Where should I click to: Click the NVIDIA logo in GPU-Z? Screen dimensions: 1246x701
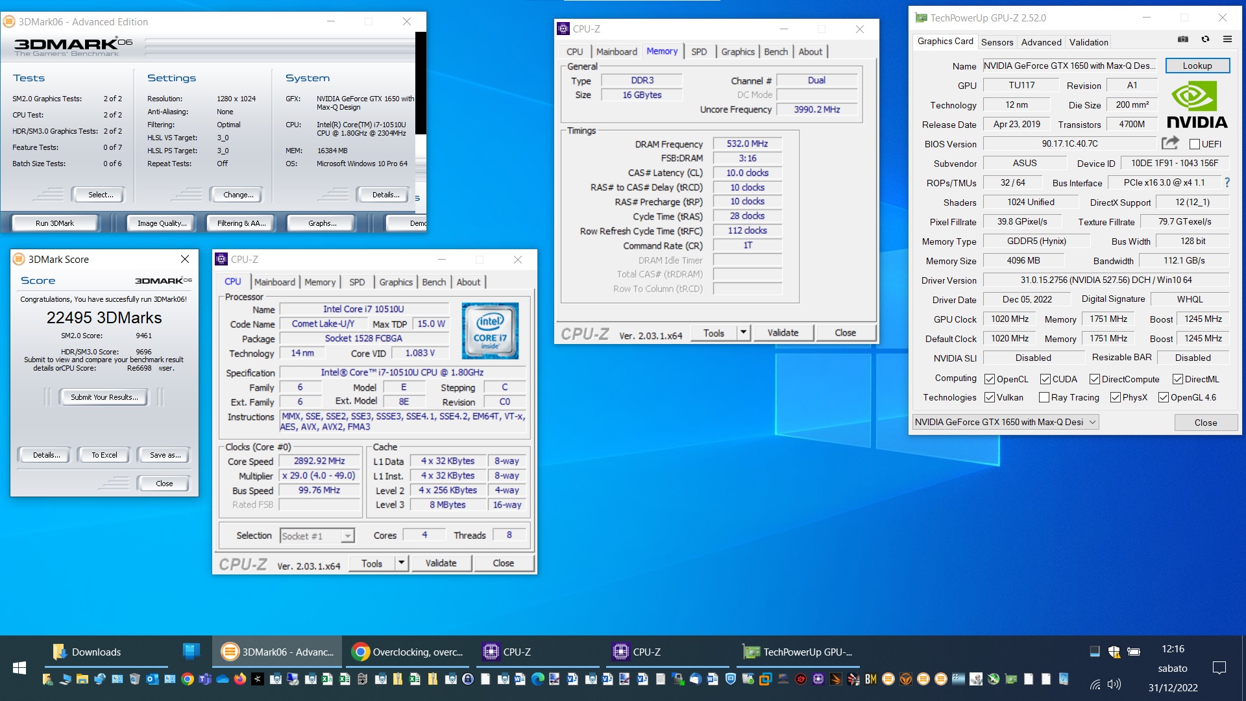click(x=1197, y=105)
